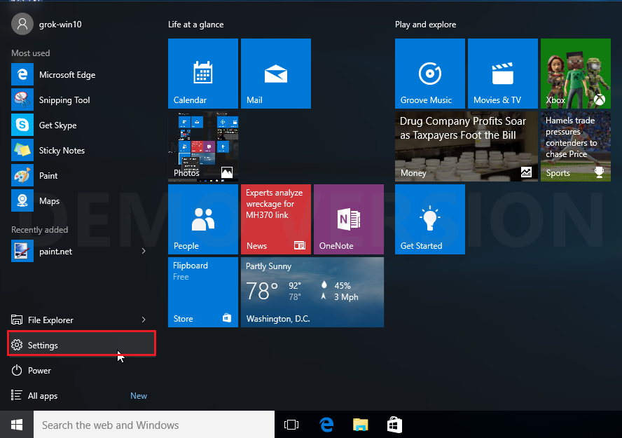Viewport: 622px width, 438px height.
Task: Open Weather tile for Washington, D.C.
Action: (312, 292)
